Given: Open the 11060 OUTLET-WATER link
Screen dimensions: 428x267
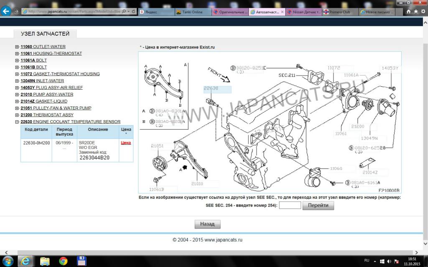Looking at the screenshot, I should pos(43,47).
